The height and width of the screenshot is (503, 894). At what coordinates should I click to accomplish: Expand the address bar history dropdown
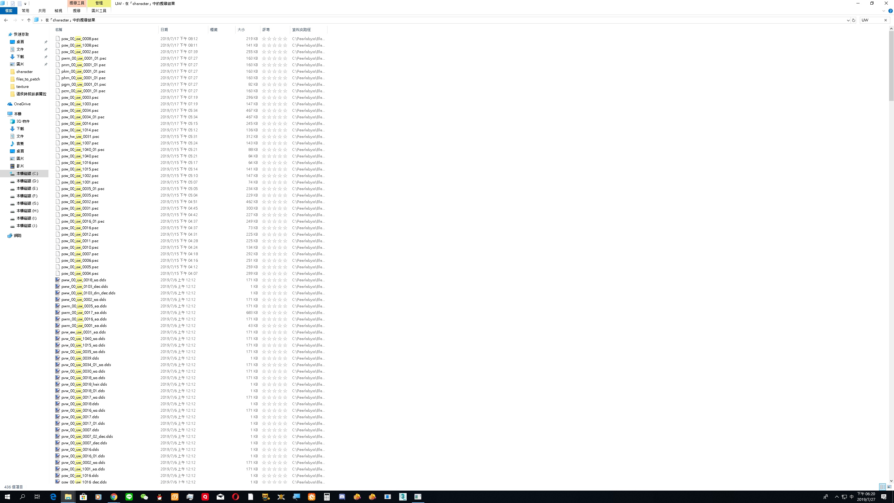pyautogui.click(x=848, y=20)
